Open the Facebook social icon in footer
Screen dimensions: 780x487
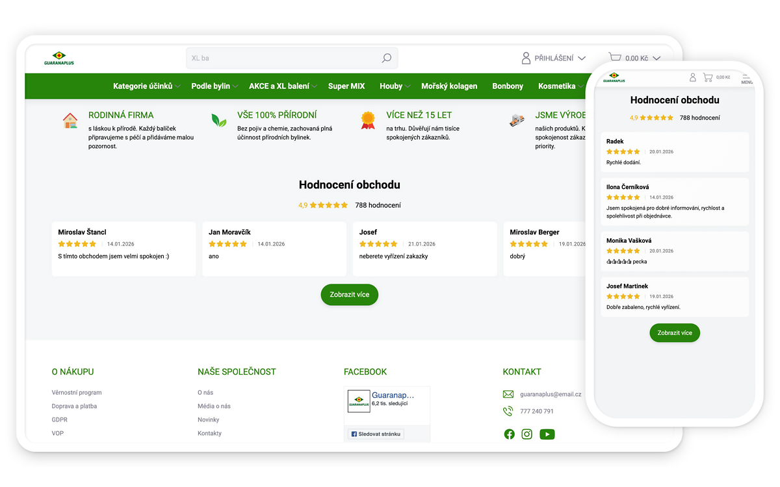[x=509, y=434]
